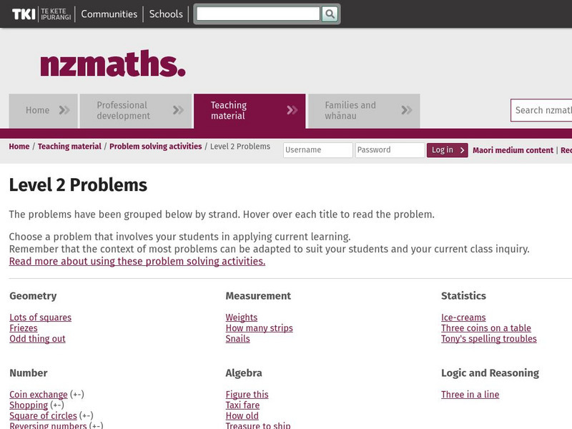572x429 pixels.
Task: Click the Home breadcrumb link
Action: (19, 147)
